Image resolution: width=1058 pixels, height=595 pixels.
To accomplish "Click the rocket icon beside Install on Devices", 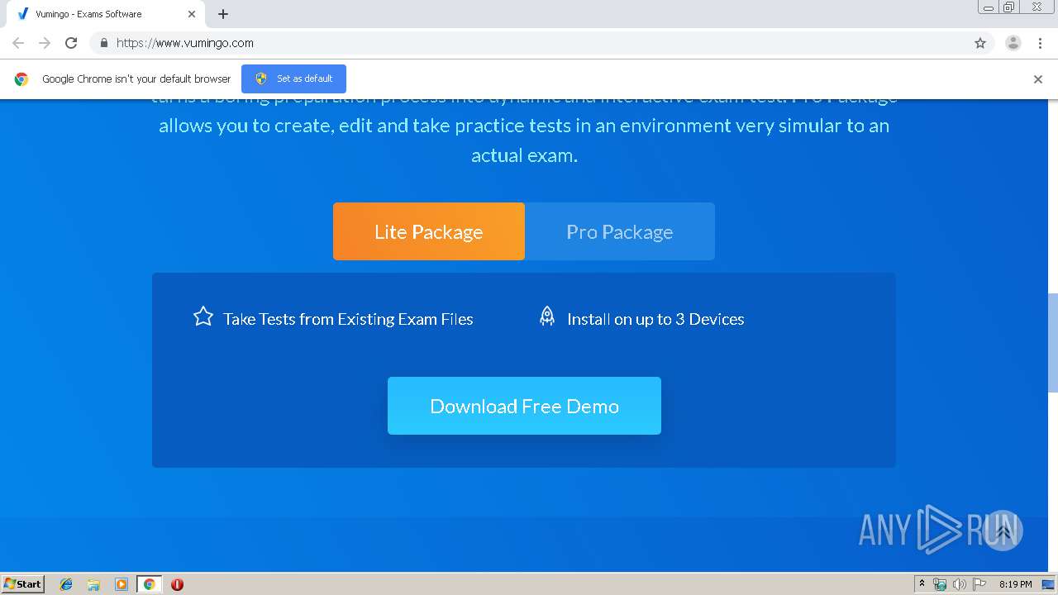I will 547,317.
